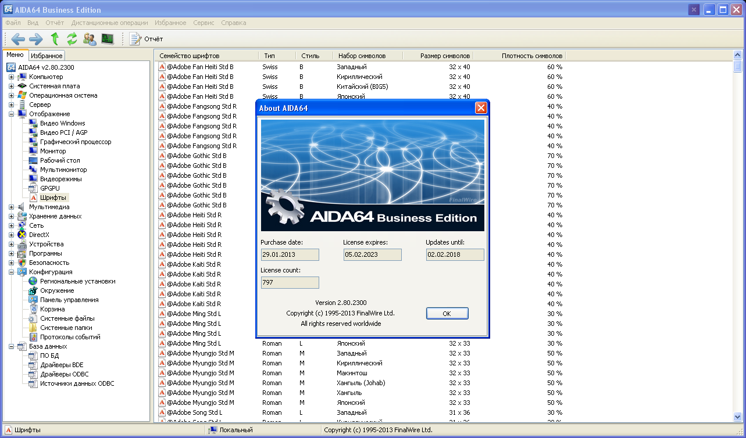Open the Избранное menu in menu bar
The height and width of the screenshot is (438, 746).
coord(170,23)
